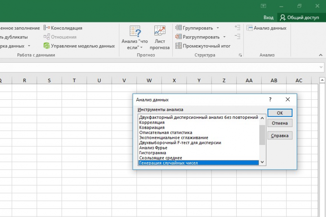This screenshot has width=326, height=217.
Task: Choose "Описательная статистика" from the list
Action: click(x=166, y=133)
